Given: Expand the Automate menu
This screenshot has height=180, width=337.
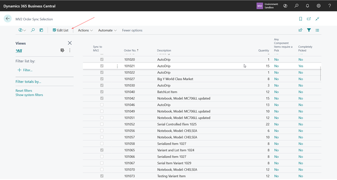Looking at the screenshot, I should (107, 30).
